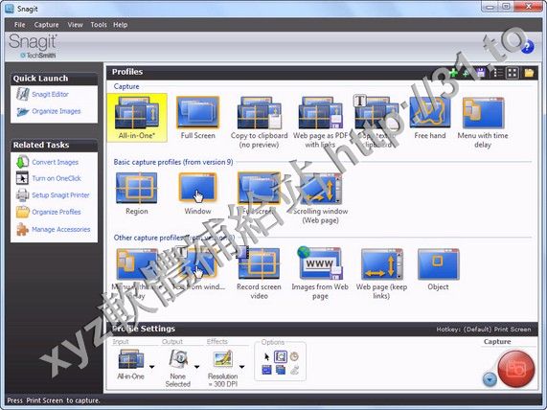Expand capture mode arrow beside red button
The width and height of the screenshot is (547, 410).
(x=490, y=379)
